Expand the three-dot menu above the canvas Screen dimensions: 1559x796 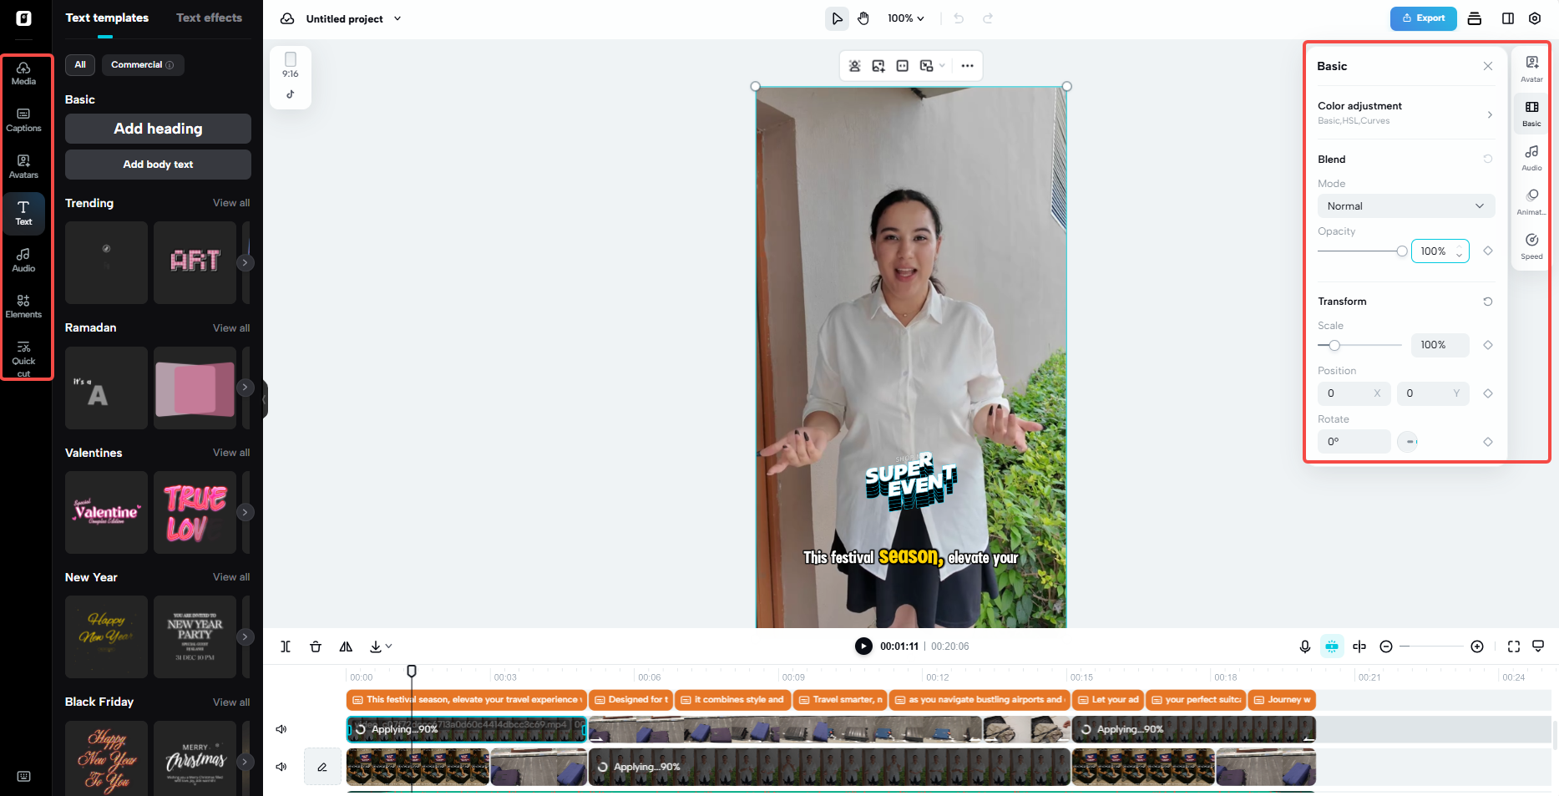967,65
